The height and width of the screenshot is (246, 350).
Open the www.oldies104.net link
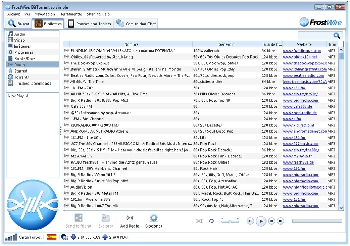tap(300, 57)
